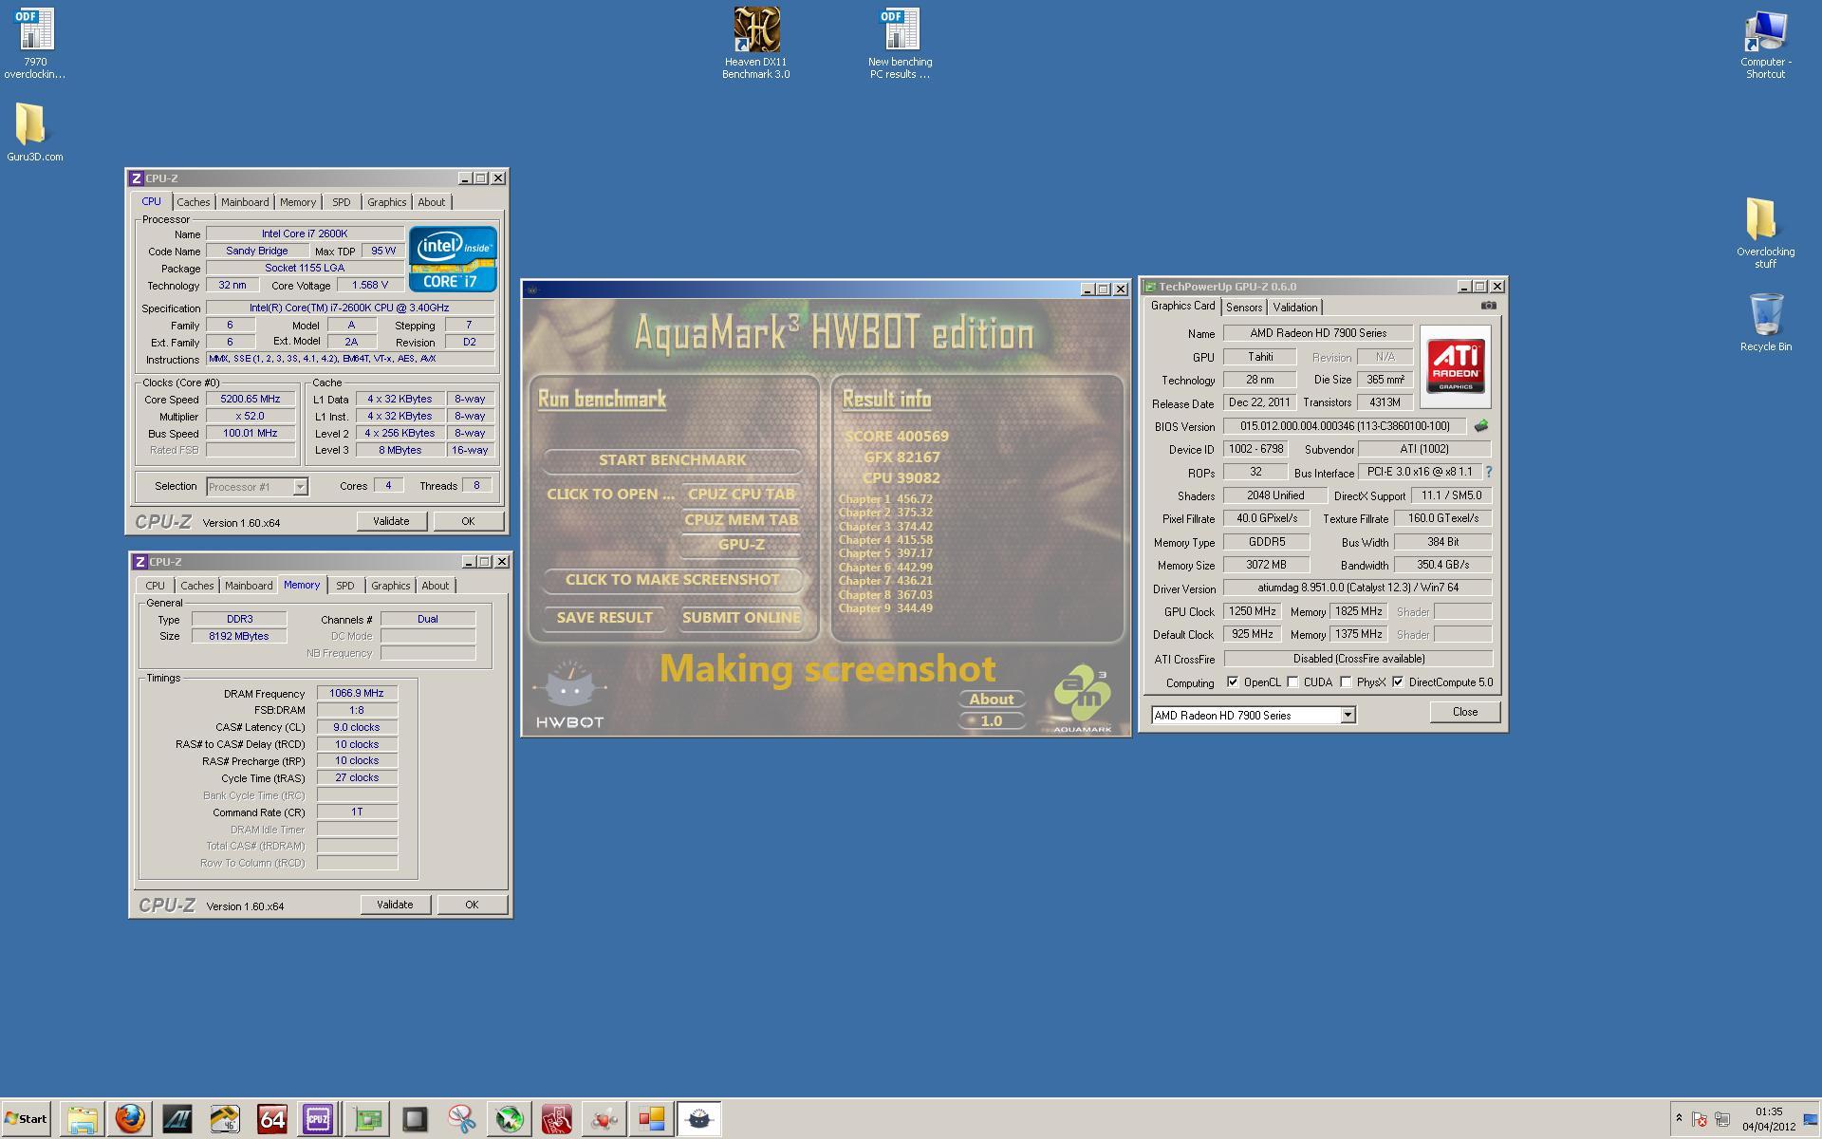Click the GPU Clock 1250 MHz field

(1254, 611)
